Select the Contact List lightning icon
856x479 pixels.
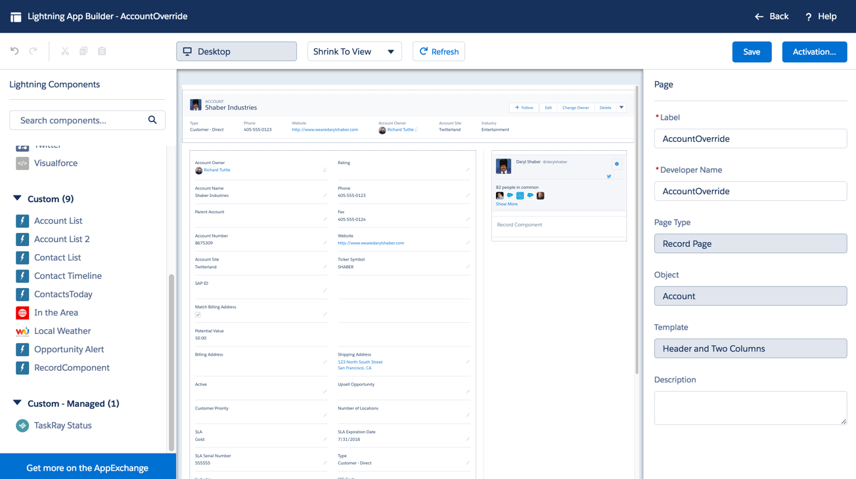[22, 258]
